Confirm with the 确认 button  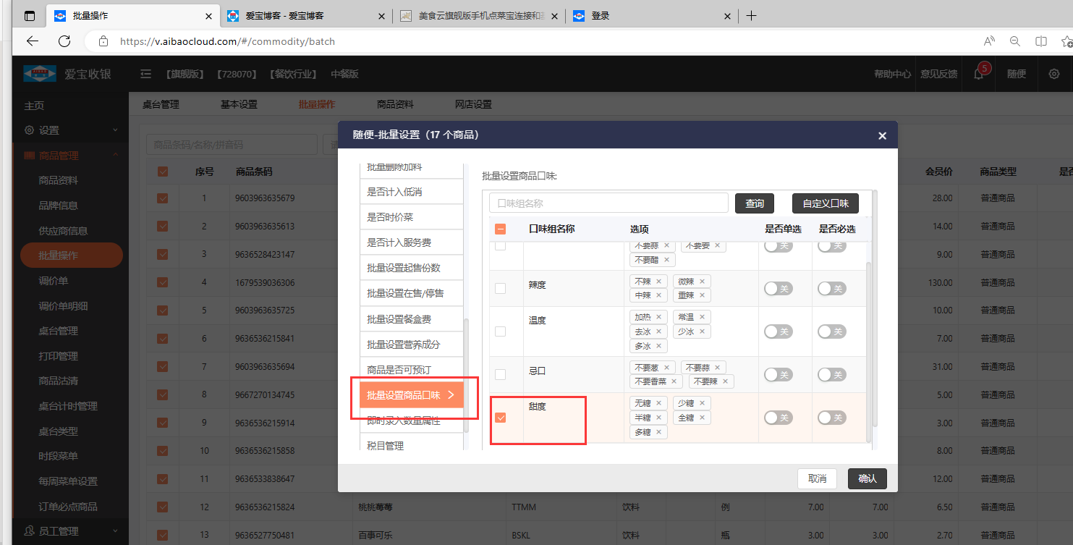[868, 478]
